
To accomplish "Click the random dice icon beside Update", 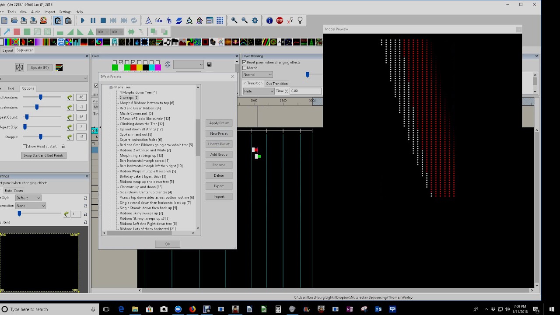I will (x=19, y=67).
